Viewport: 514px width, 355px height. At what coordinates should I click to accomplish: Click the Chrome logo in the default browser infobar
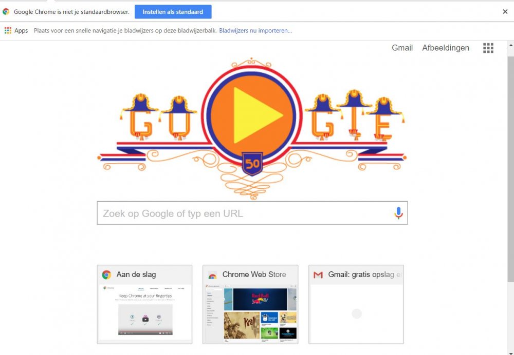click(x=6, y=12)
